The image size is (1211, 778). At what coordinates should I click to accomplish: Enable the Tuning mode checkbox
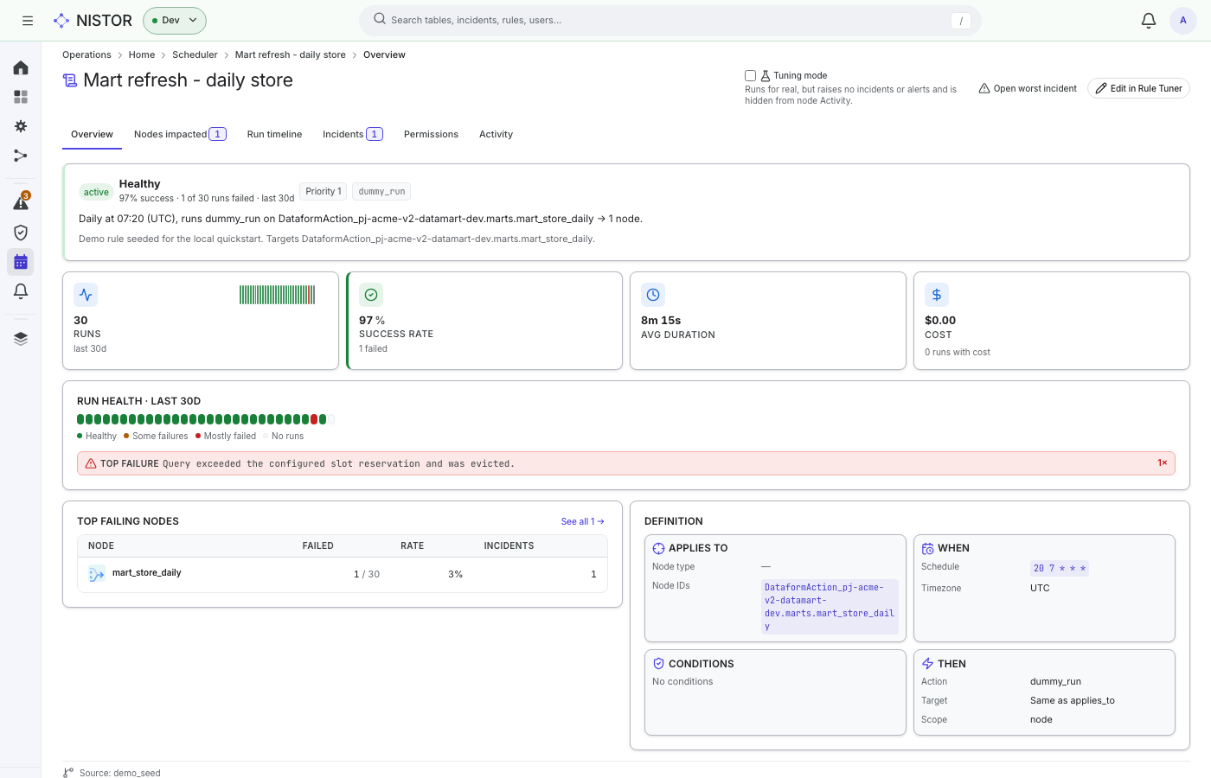pyautogui.click(x=750, y=76)
